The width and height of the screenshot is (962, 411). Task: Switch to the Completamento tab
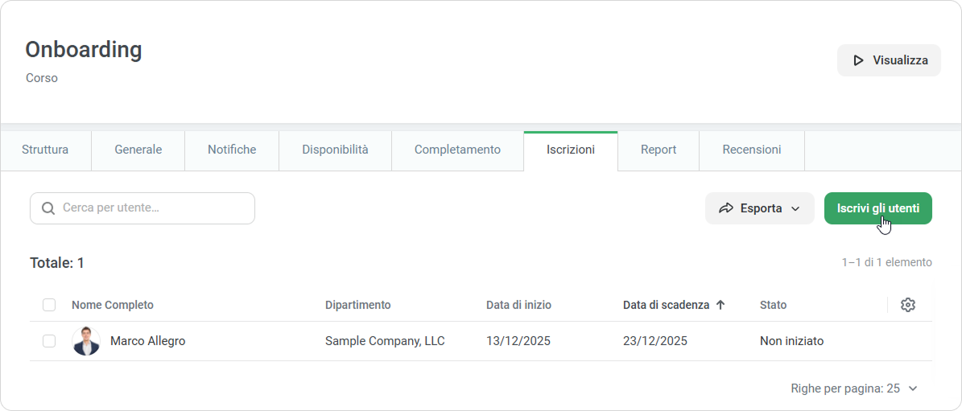(x=457, y=150)
